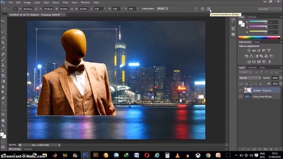Hide the Subject-Png.png layer
This screenshot has height=159, width=283.
(241, 90)
